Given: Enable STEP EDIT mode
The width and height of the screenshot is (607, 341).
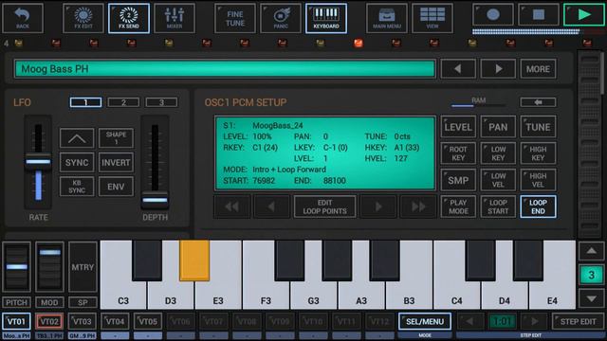Looking at the screenshot, I should point(578,322).
